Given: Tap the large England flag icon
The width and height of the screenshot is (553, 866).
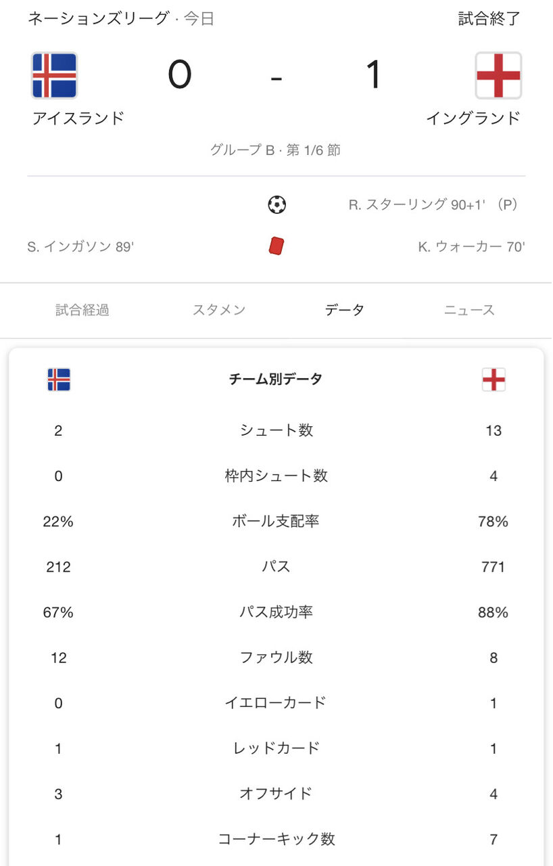Looking at the screenshot, I should click(498, 75).
